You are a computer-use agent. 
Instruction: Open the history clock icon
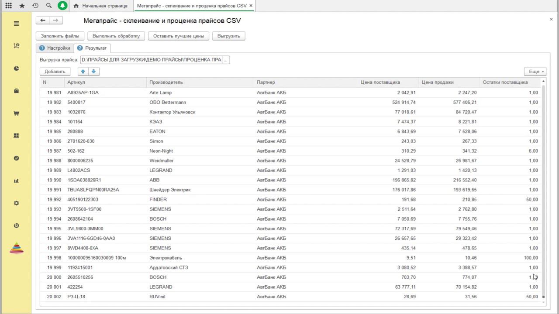35,6
